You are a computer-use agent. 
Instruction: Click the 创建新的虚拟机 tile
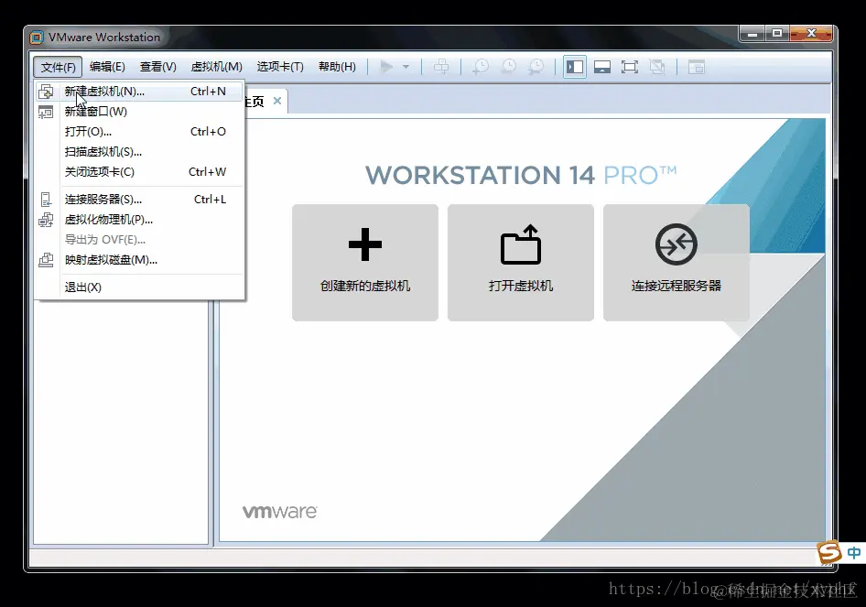[x=365, y=263]
